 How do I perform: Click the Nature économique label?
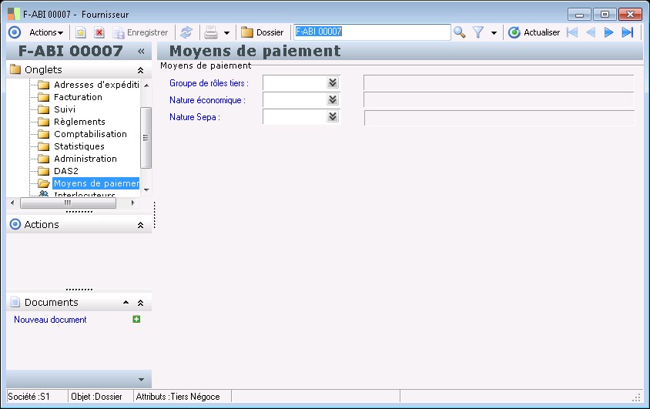[x=207, y=100]
